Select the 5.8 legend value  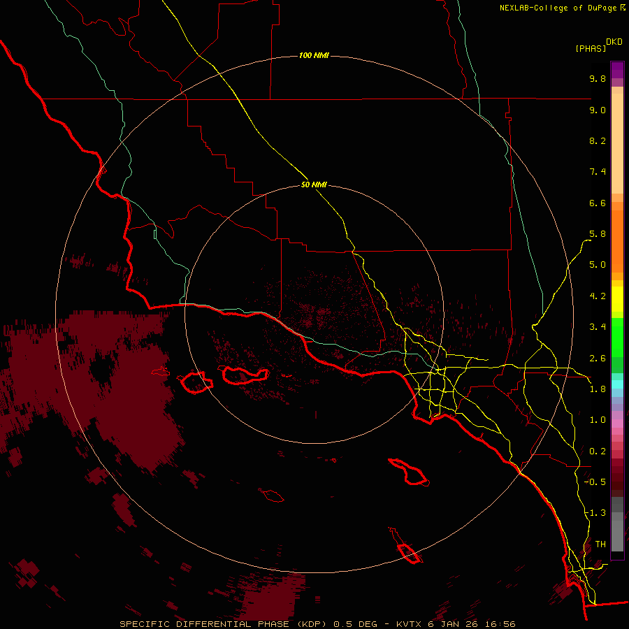tap(598, 234)
